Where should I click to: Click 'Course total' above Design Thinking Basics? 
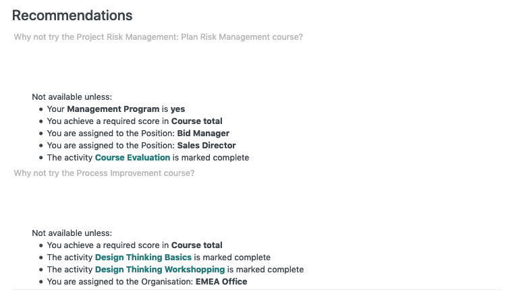coord(196,245)
